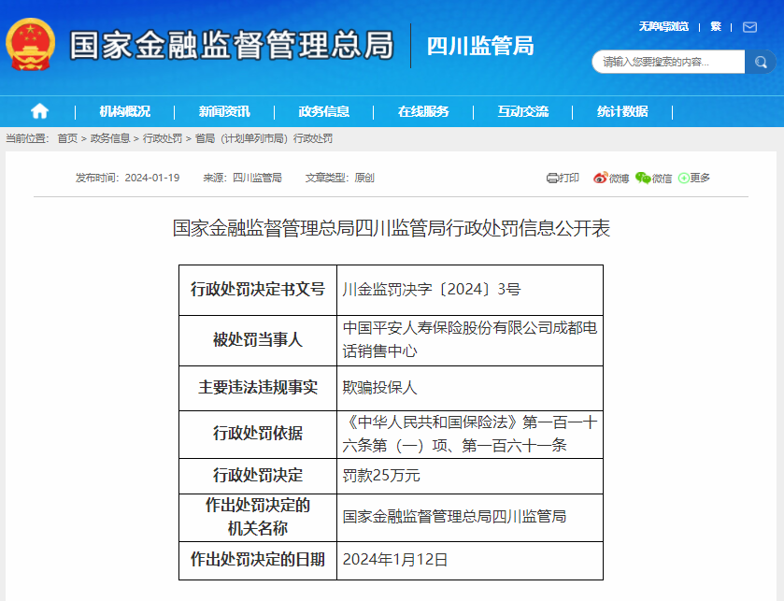
Task: Click the 更多 share label
Action: click(x=700, y=178)
